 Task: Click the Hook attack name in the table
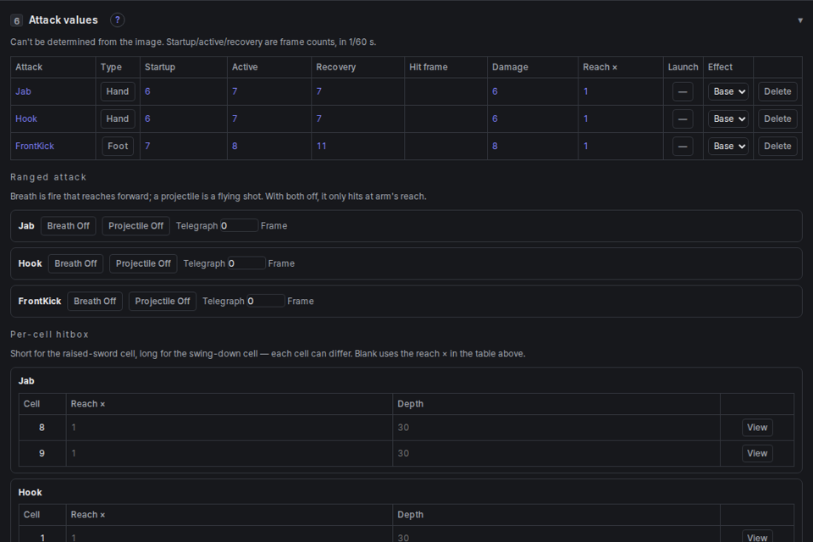[26, 119]
